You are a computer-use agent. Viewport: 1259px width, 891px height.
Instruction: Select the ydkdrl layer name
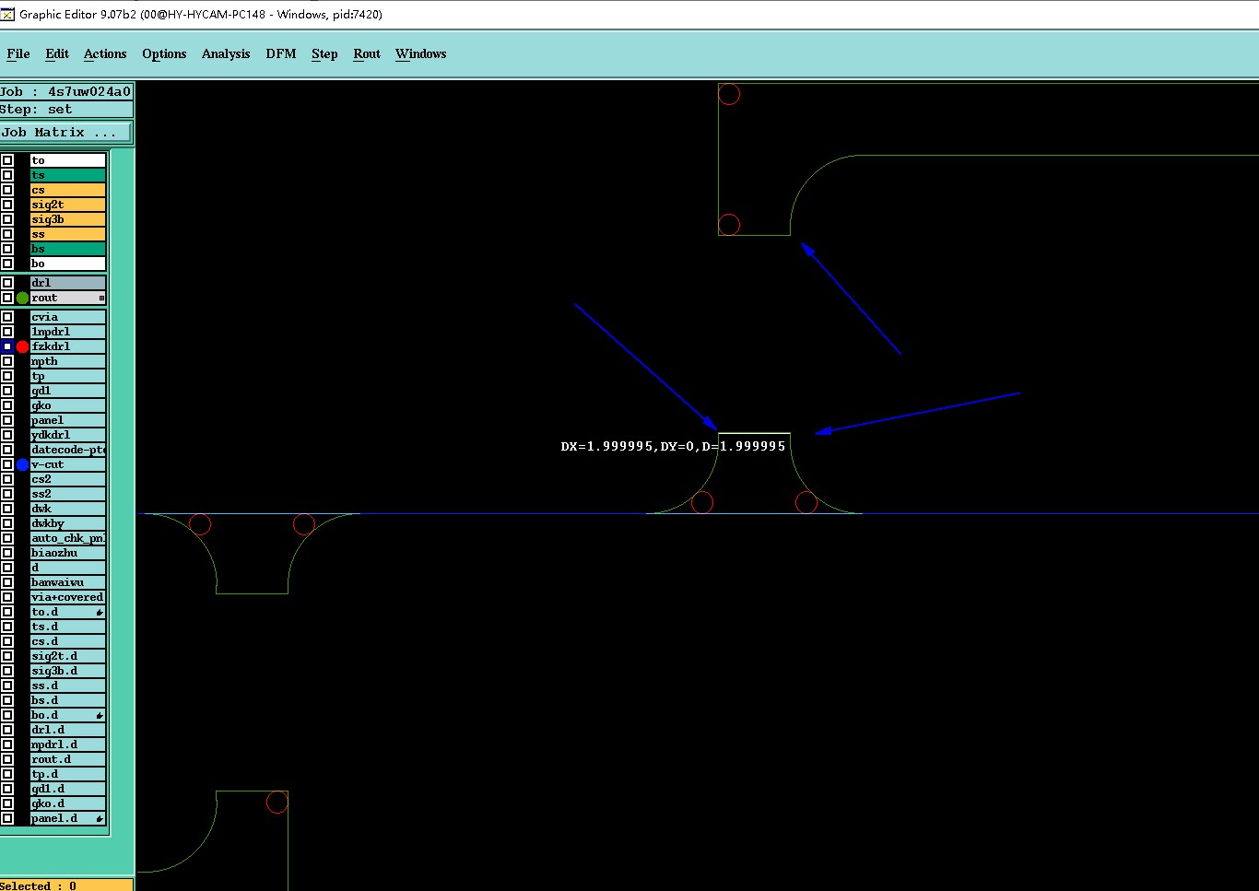tap(68, 435)
